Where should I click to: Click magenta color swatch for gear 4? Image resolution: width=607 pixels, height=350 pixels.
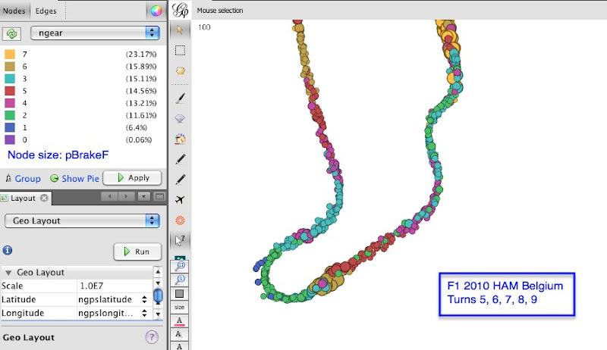point(10,103)
